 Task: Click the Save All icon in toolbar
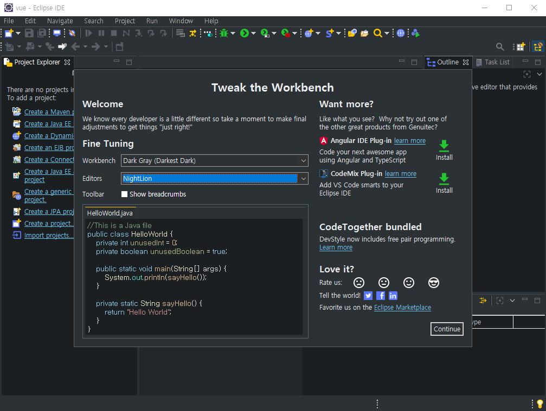42,34
